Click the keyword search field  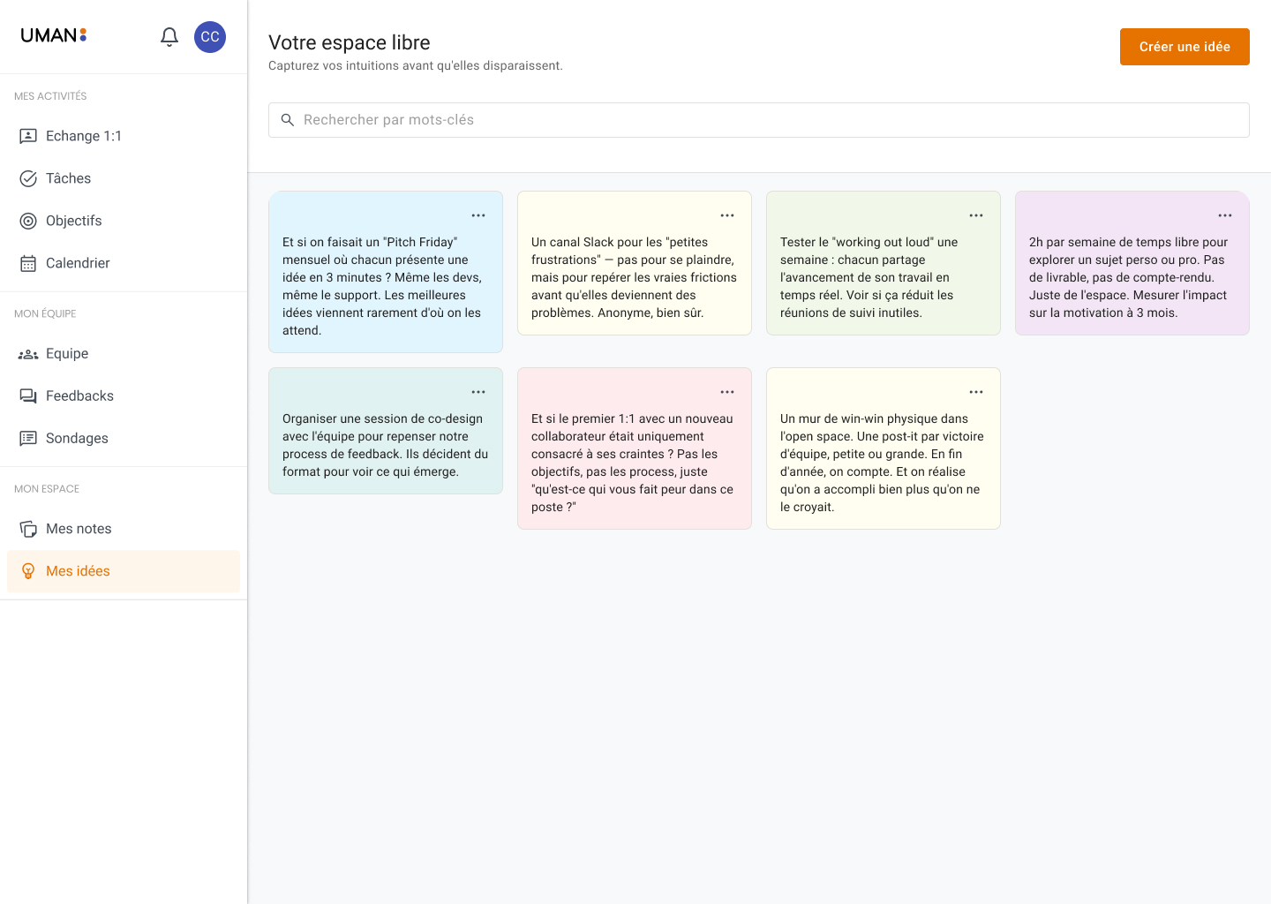(x=618, y=119)
